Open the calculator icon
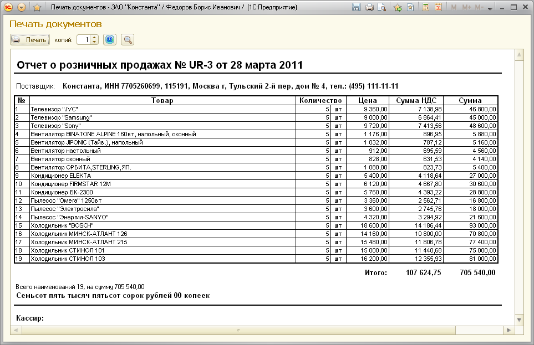 [425, 7]
